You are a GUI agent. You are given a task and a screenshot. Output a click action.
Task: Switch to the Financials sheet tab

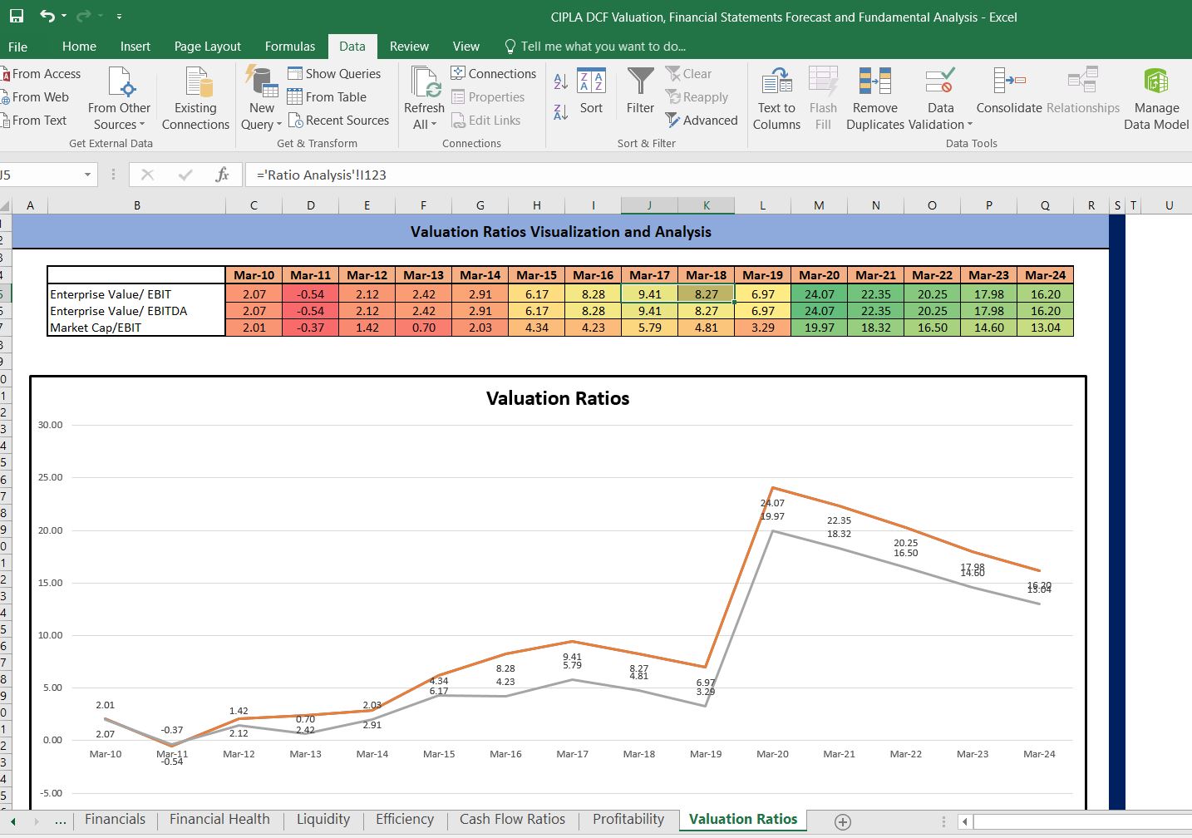115,820
